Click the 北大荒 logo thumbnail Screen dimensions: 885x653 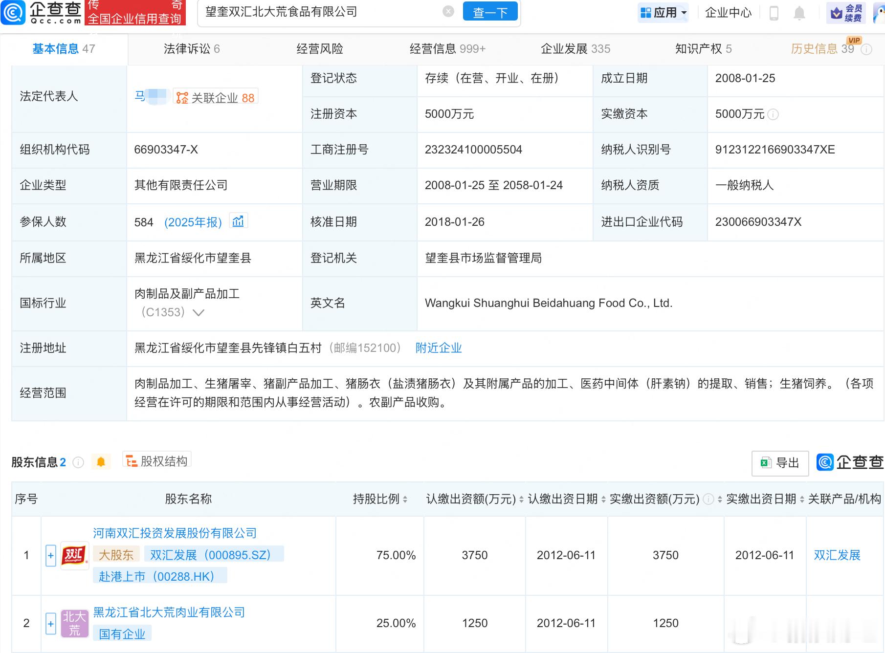[74, 623]
